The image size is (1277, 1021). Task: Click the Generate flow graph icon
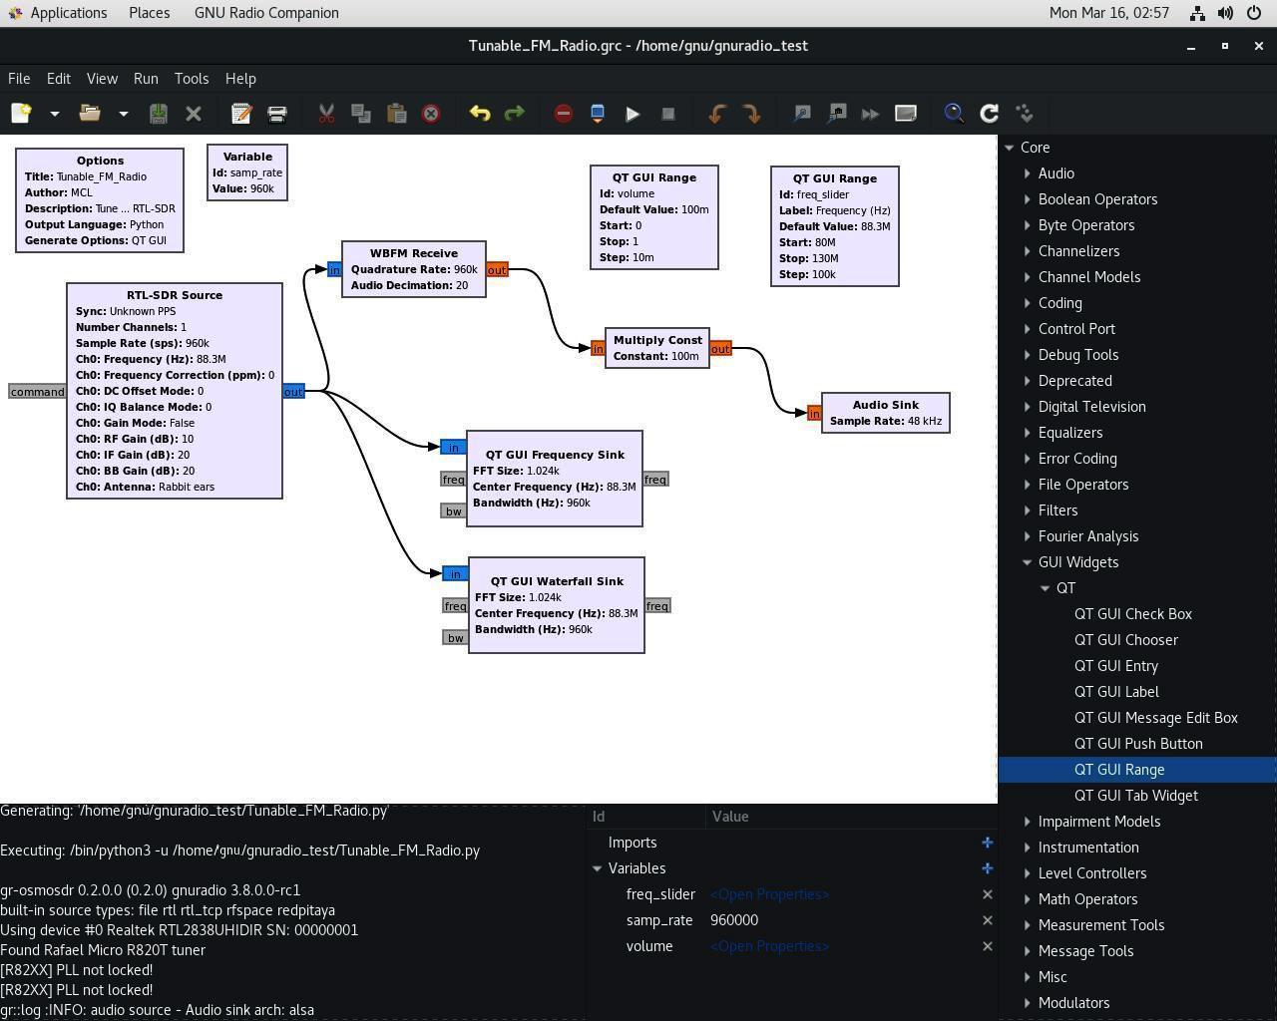pyautogui.click(x=598, y=114)
